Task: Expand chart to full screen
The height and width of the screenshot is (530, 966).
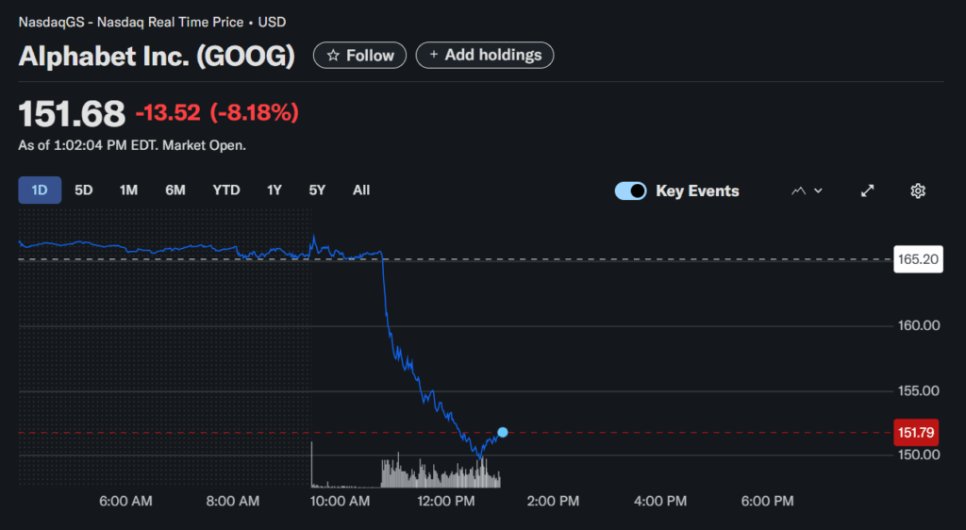Action: [x=868, y=190]
